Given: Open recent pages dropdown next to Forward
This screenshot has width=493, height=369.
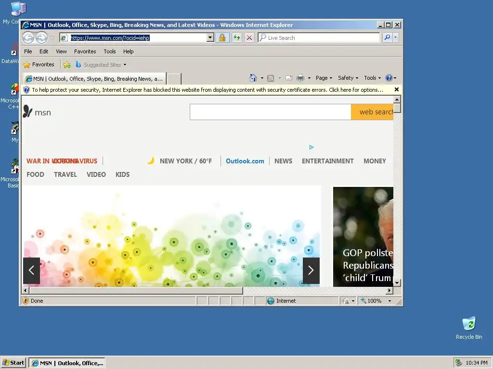Looking at the screenshot, I should (52, 38).
